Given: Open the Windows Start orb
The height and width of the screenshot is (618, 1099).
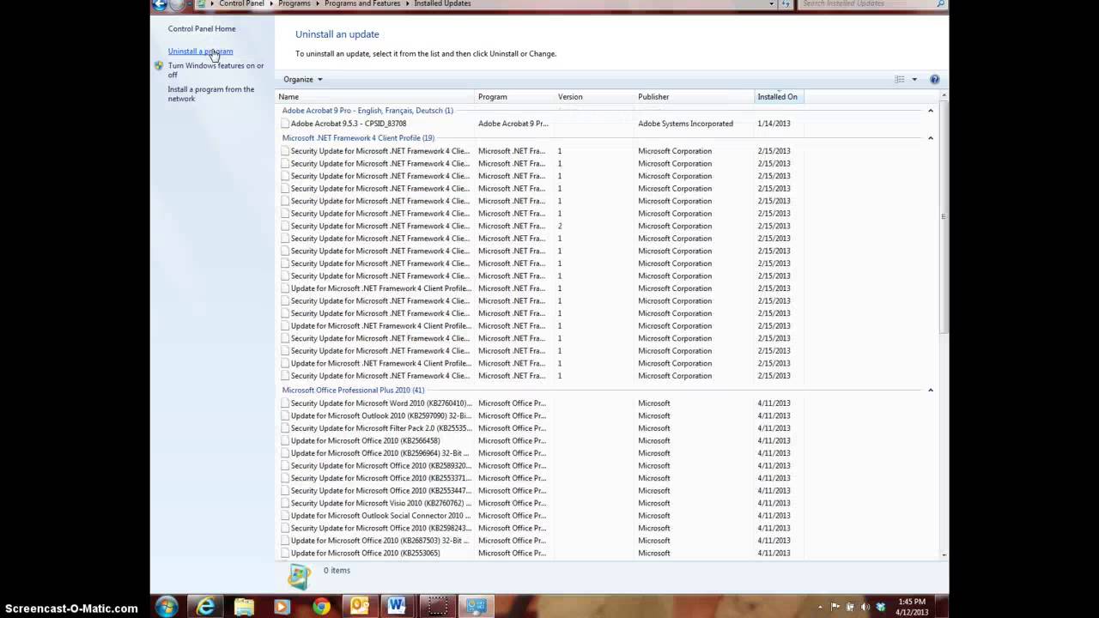Looking at the screenshot, I should [167, 607].
